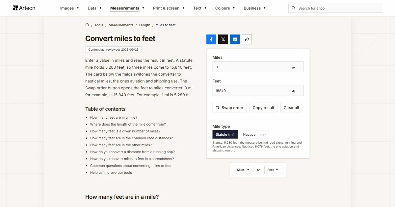The width and height of the screenshot is (395, 207).
Task: Share the page on X
Action: click(223, 39)
